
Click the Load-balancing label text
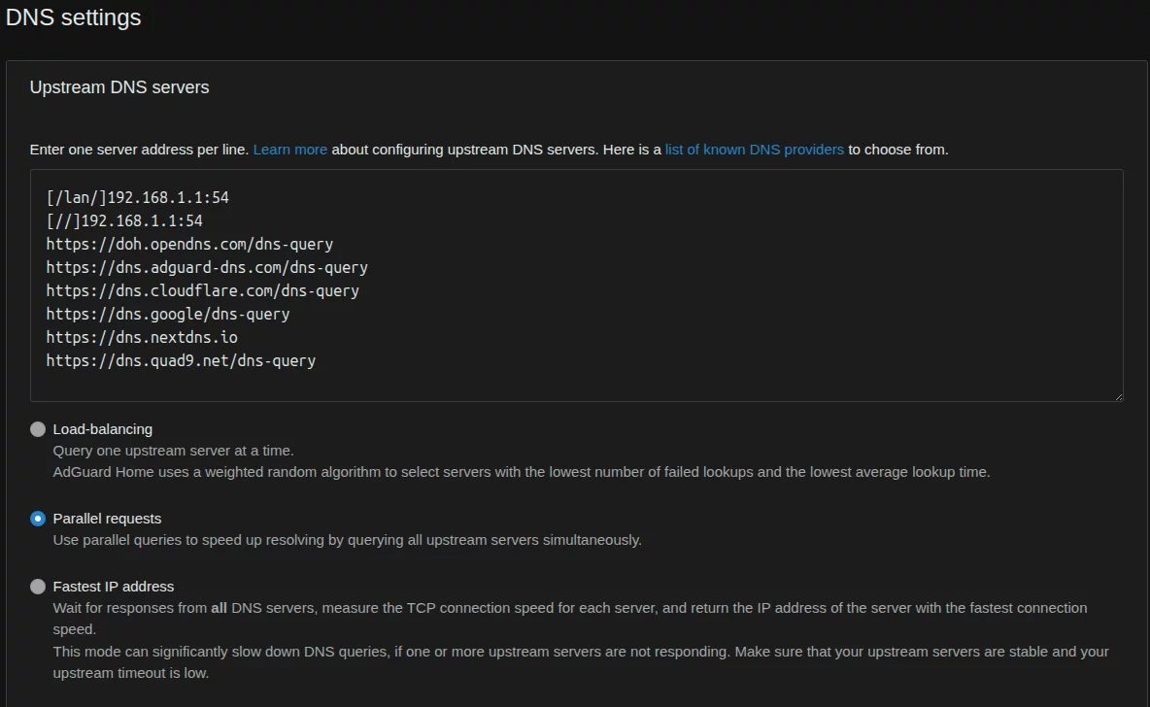coord(103,429)
